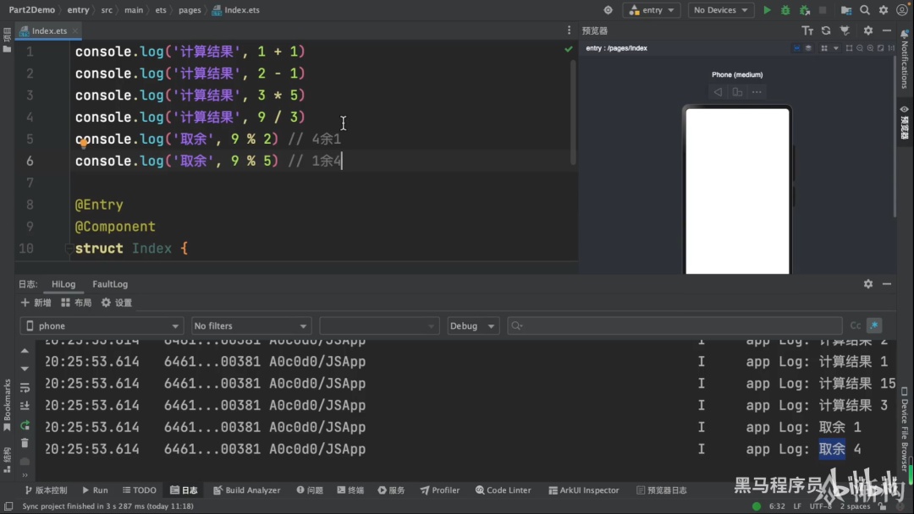Viewport: 914px width, 514px height.
Task: Click the log search input field
Action: (x=674, y=325)
